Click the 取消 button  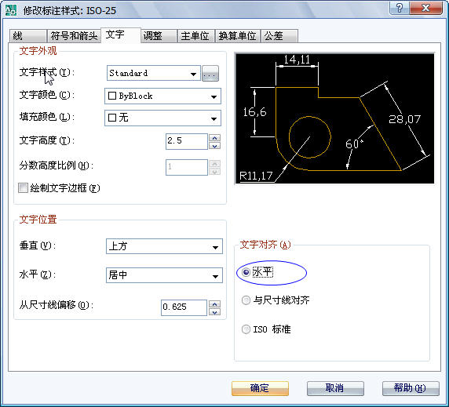(335, 388)
